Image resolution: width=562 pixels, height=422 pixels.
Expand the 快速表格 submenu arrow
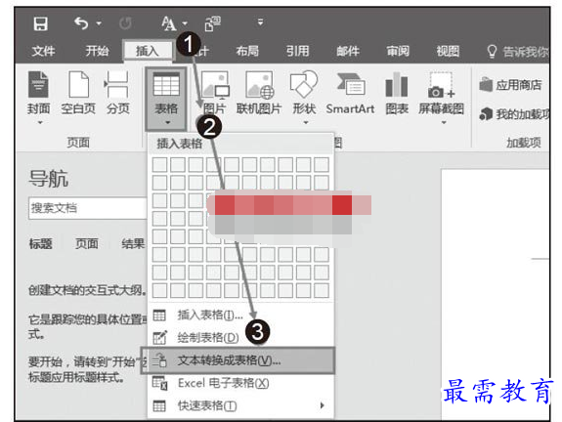[322, 405]
